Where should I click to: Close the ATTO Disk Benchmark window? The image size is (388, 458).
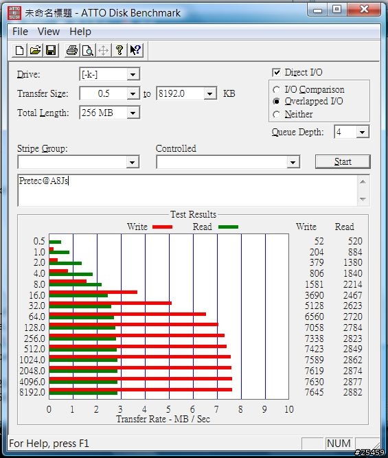364,10
